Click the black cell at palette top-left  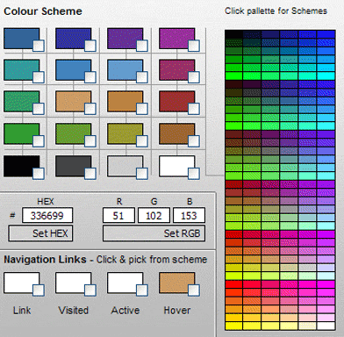[x=234, y=34]
